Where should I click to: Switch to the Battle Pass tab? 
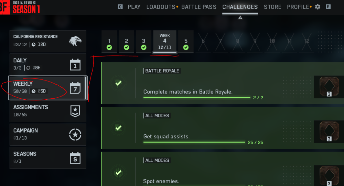point(199,7)
